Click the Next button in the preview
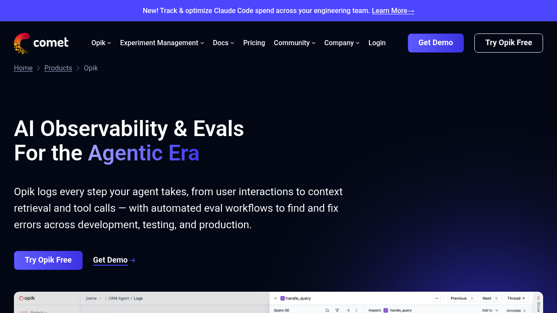Screen dimensions: 557x313 tap(490, 298)
